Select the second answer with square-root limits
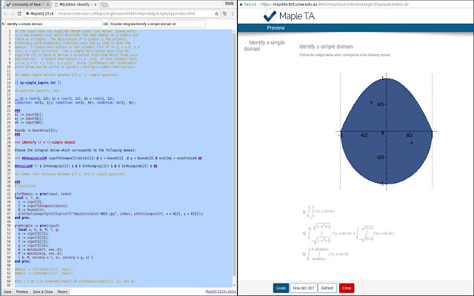This screenshot has height=296, width=474. (304, 233)
